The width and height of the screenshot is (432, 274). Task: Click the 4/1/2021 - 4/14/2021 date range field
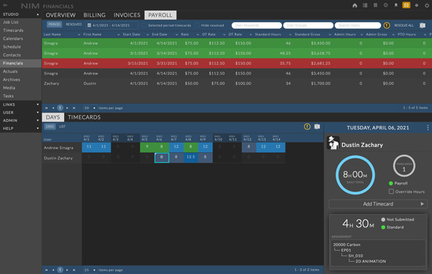pyautogui.click(x=112, y=25)
